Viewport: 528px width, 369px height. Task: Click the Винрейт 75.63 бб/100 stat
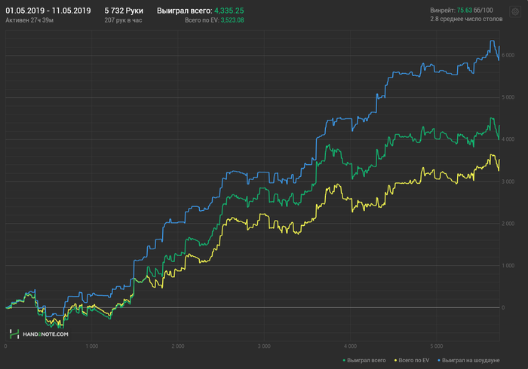[462, 11]
